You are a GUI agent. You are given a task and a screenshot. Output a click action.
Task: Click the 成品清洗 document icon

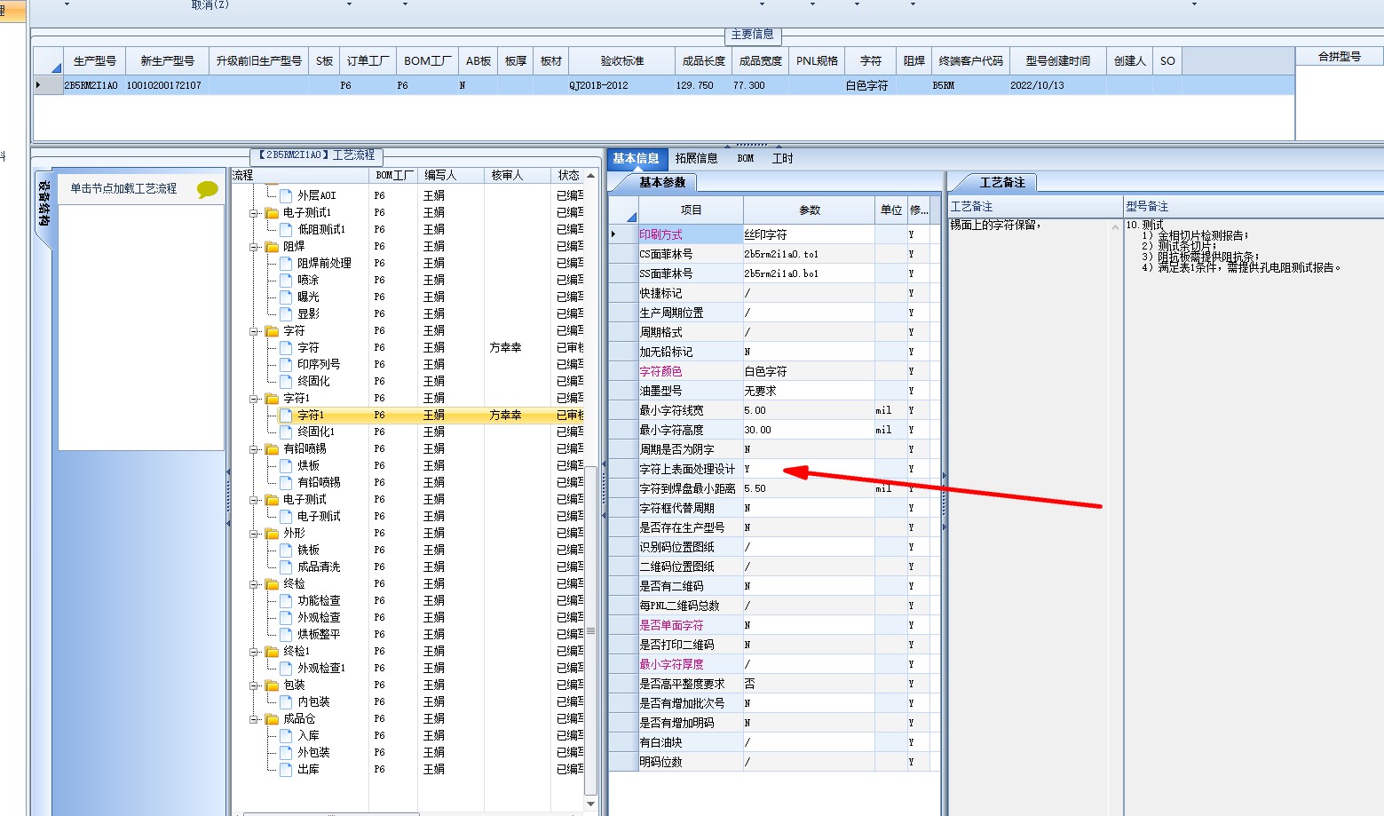286,566
